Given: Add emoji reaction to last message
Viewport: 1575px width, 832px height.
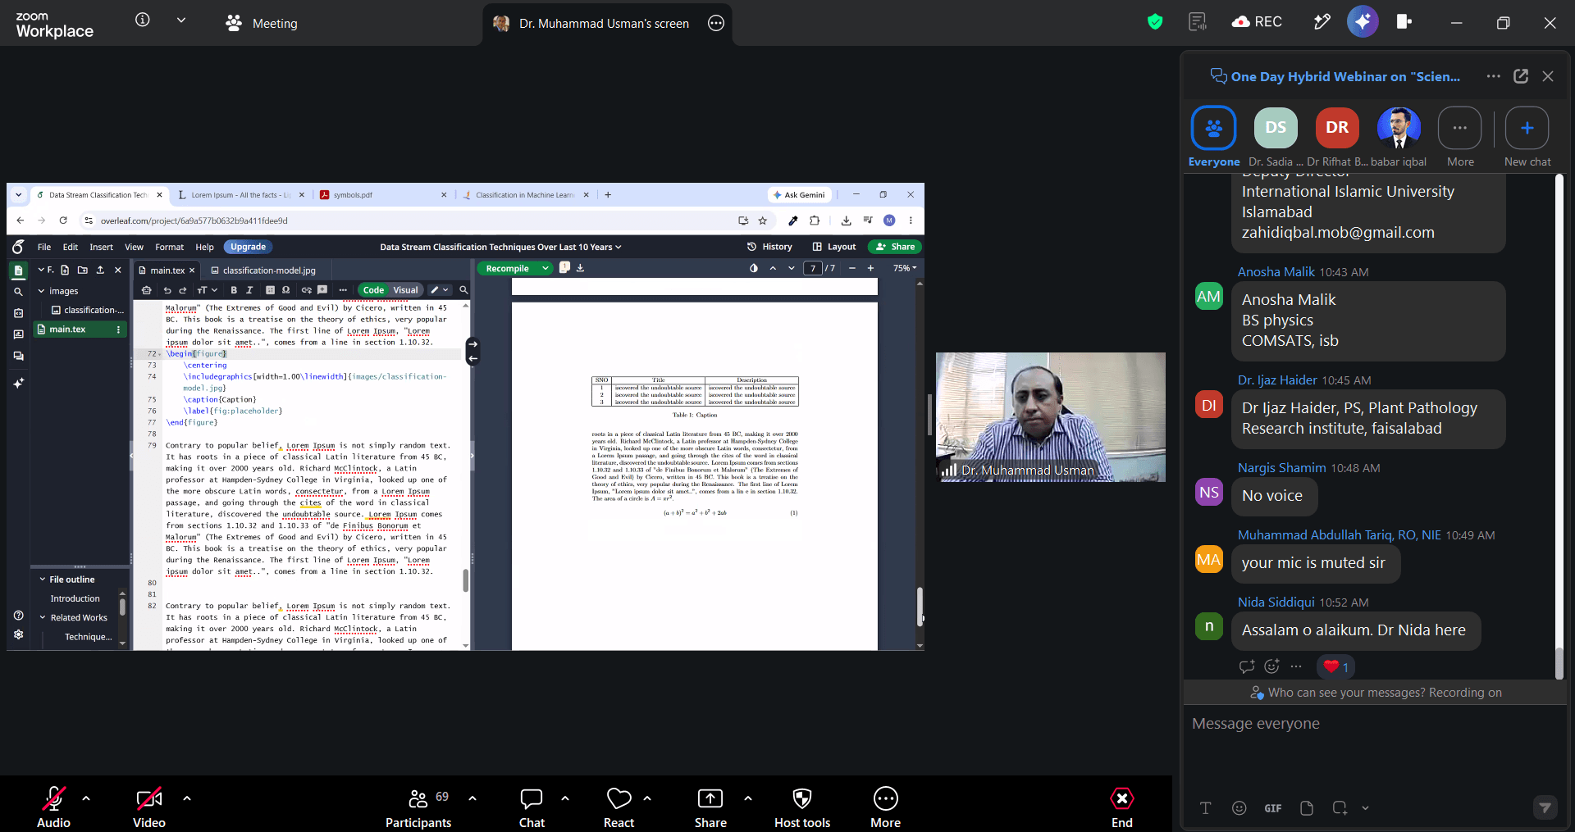Looking at the screenshot, I should pos(1272,666).
